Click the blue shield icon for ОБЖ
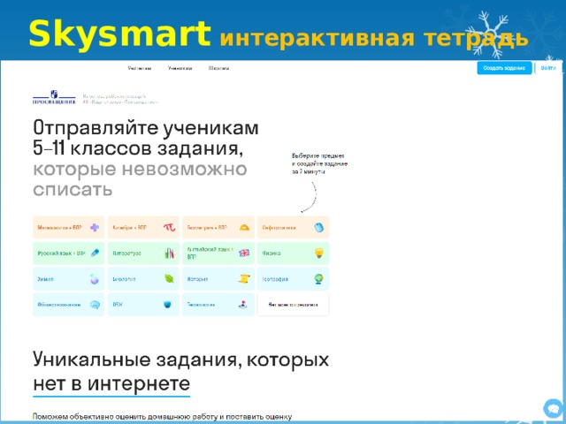 click(167, 305)
